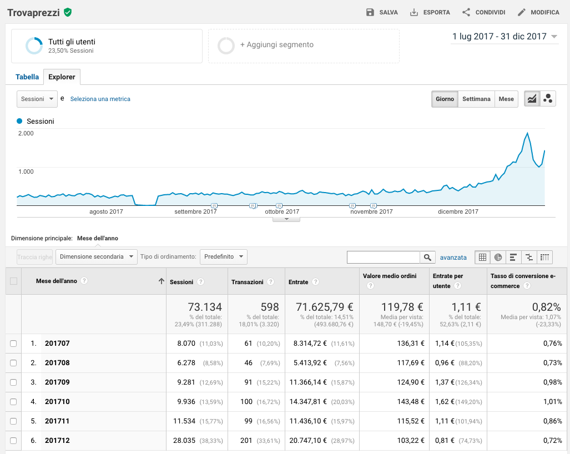Open help icon for Mese dell'anno
Screen dimensions: 570x454
pyautogui.click(x=84, y=281)
